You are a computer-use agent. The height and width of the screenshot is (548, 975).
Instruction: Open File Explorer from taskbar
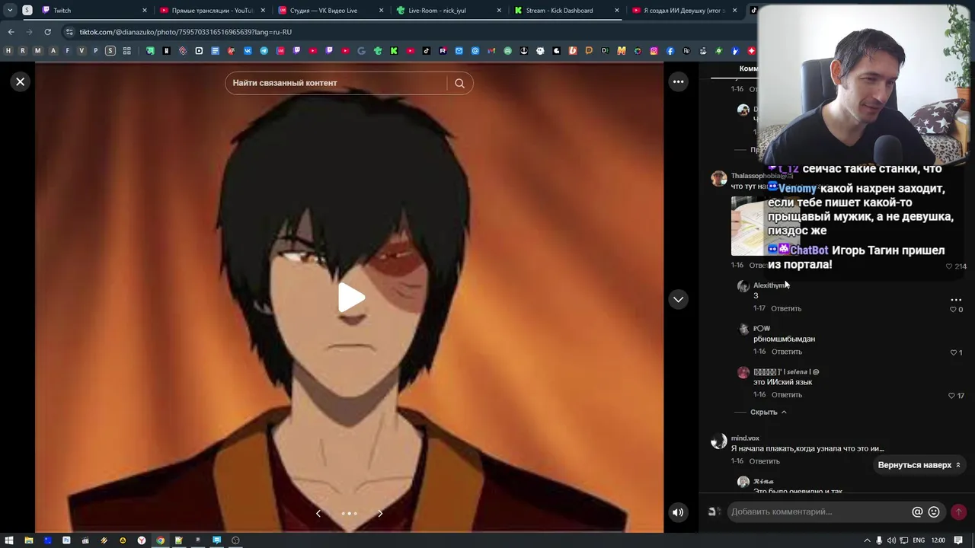point(28,540)
